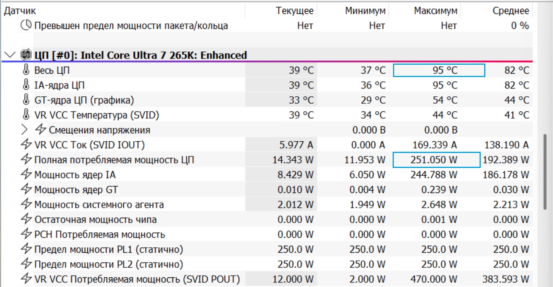553x287 pixels.
Task: Select the '41 °C' average temperature value
Action: coord(517,115)
